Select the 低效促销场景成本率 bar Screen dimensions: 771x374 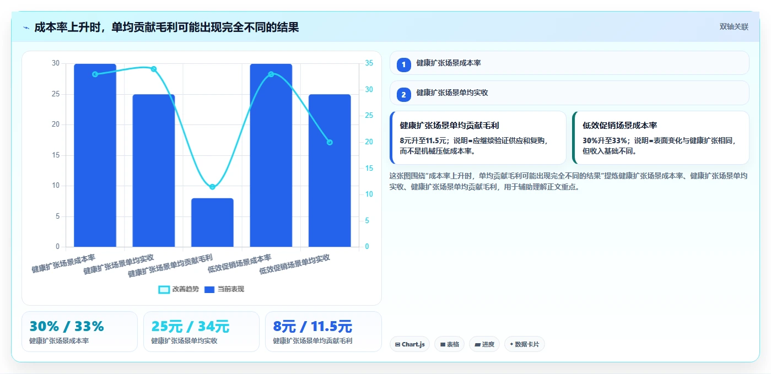[271, 155]
